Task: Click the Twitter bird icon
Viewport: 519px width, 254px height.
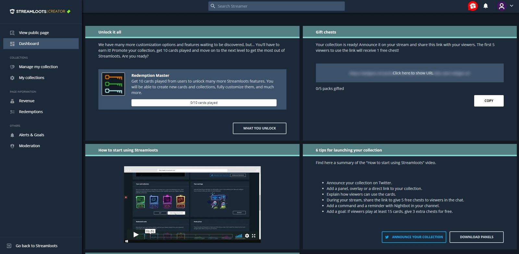Action: (x=387, y=237)
